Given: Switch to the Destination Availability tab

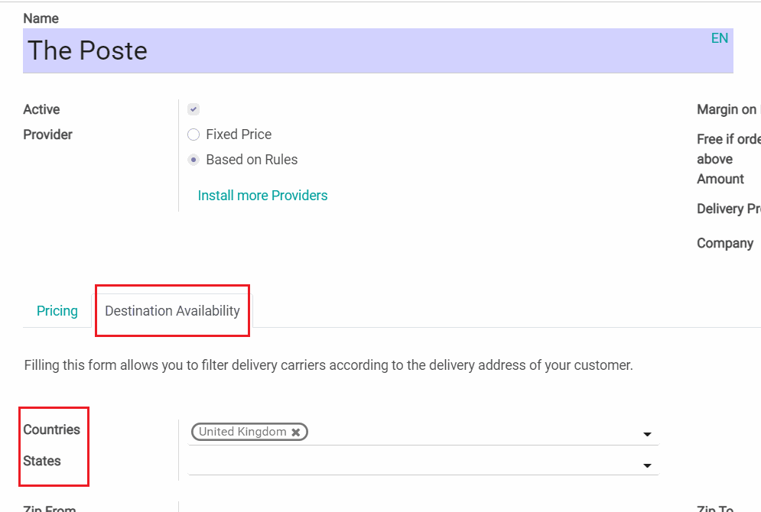Looking at the screenshot, I should pos(172,311).
